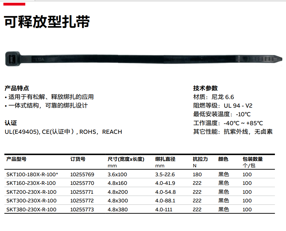Click the 材质：尼龙 6.6 line

(x=214, y=97)
